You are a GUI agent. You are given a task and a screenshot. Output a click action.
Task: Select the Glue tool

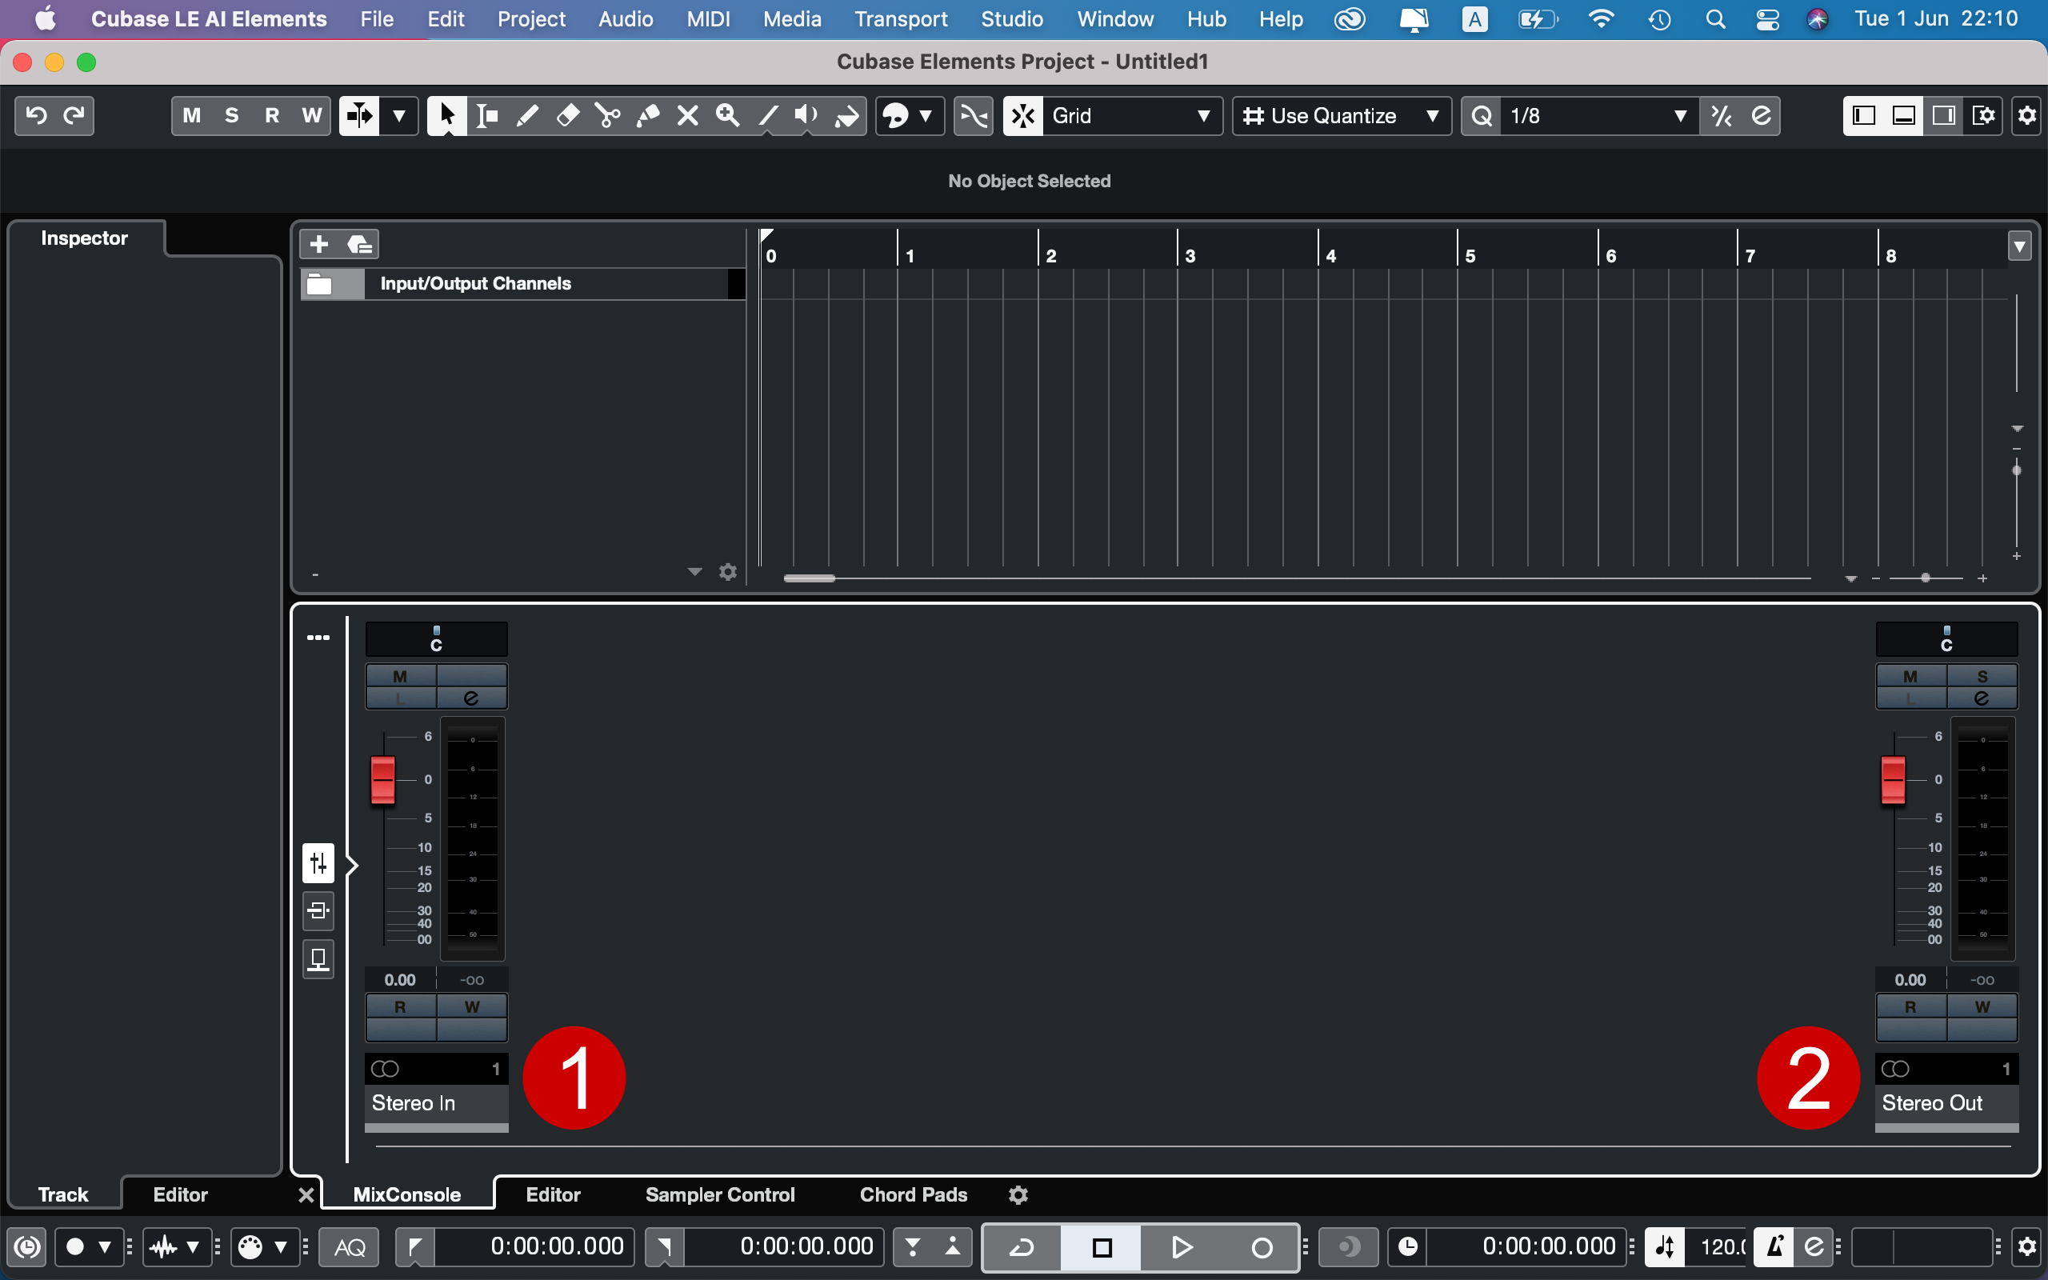click(648, 115)
